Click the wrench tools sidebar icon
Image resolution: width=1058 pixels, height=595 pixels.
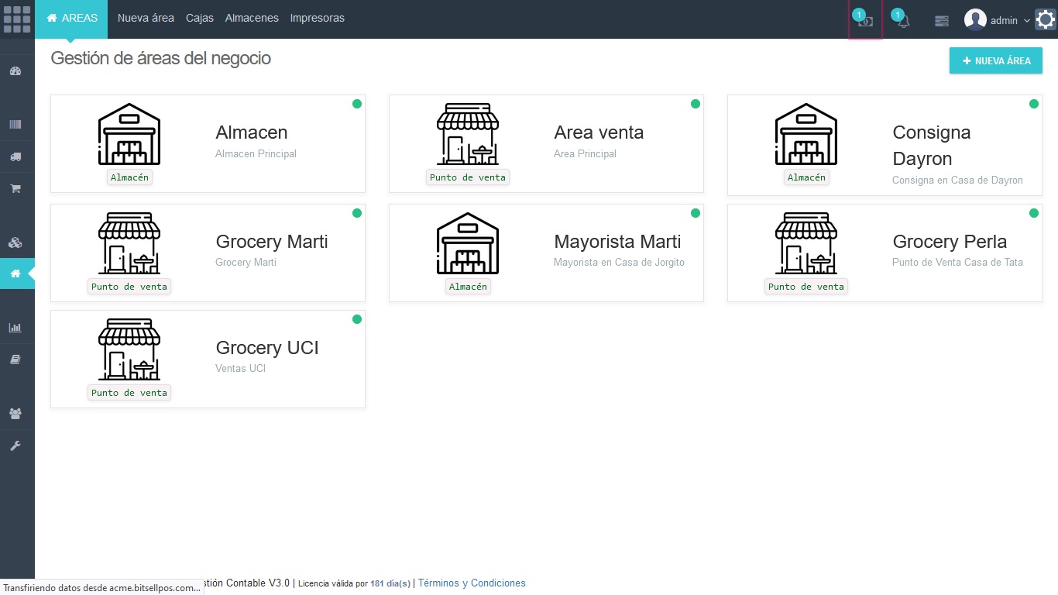tap(15, 445)
